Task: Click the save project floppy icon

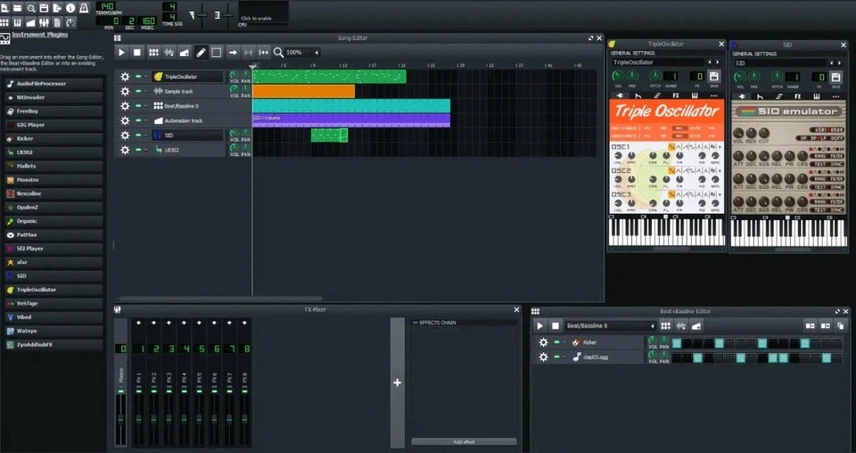Action: [x=44, y=8]
